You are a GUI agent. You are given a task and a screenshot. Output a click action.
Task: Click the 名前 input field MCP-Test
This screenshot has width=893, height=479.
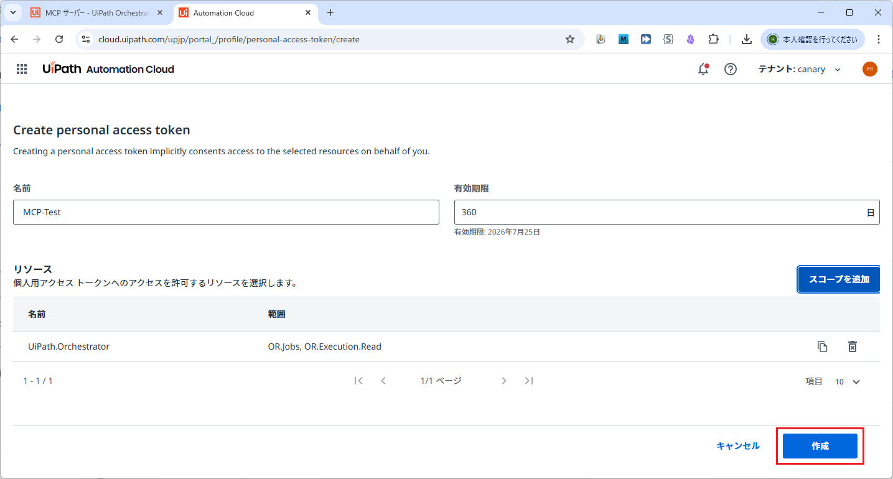tap(226, 212)
